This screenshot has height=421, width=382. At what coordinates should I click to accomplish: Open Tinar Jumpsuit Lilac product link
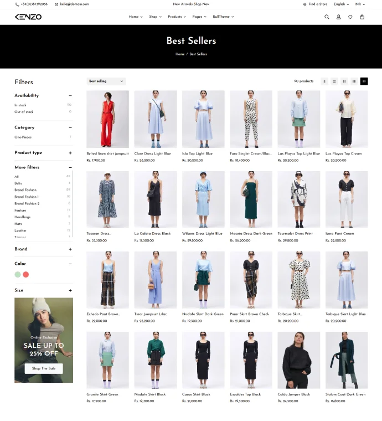[x=151, y=314]
